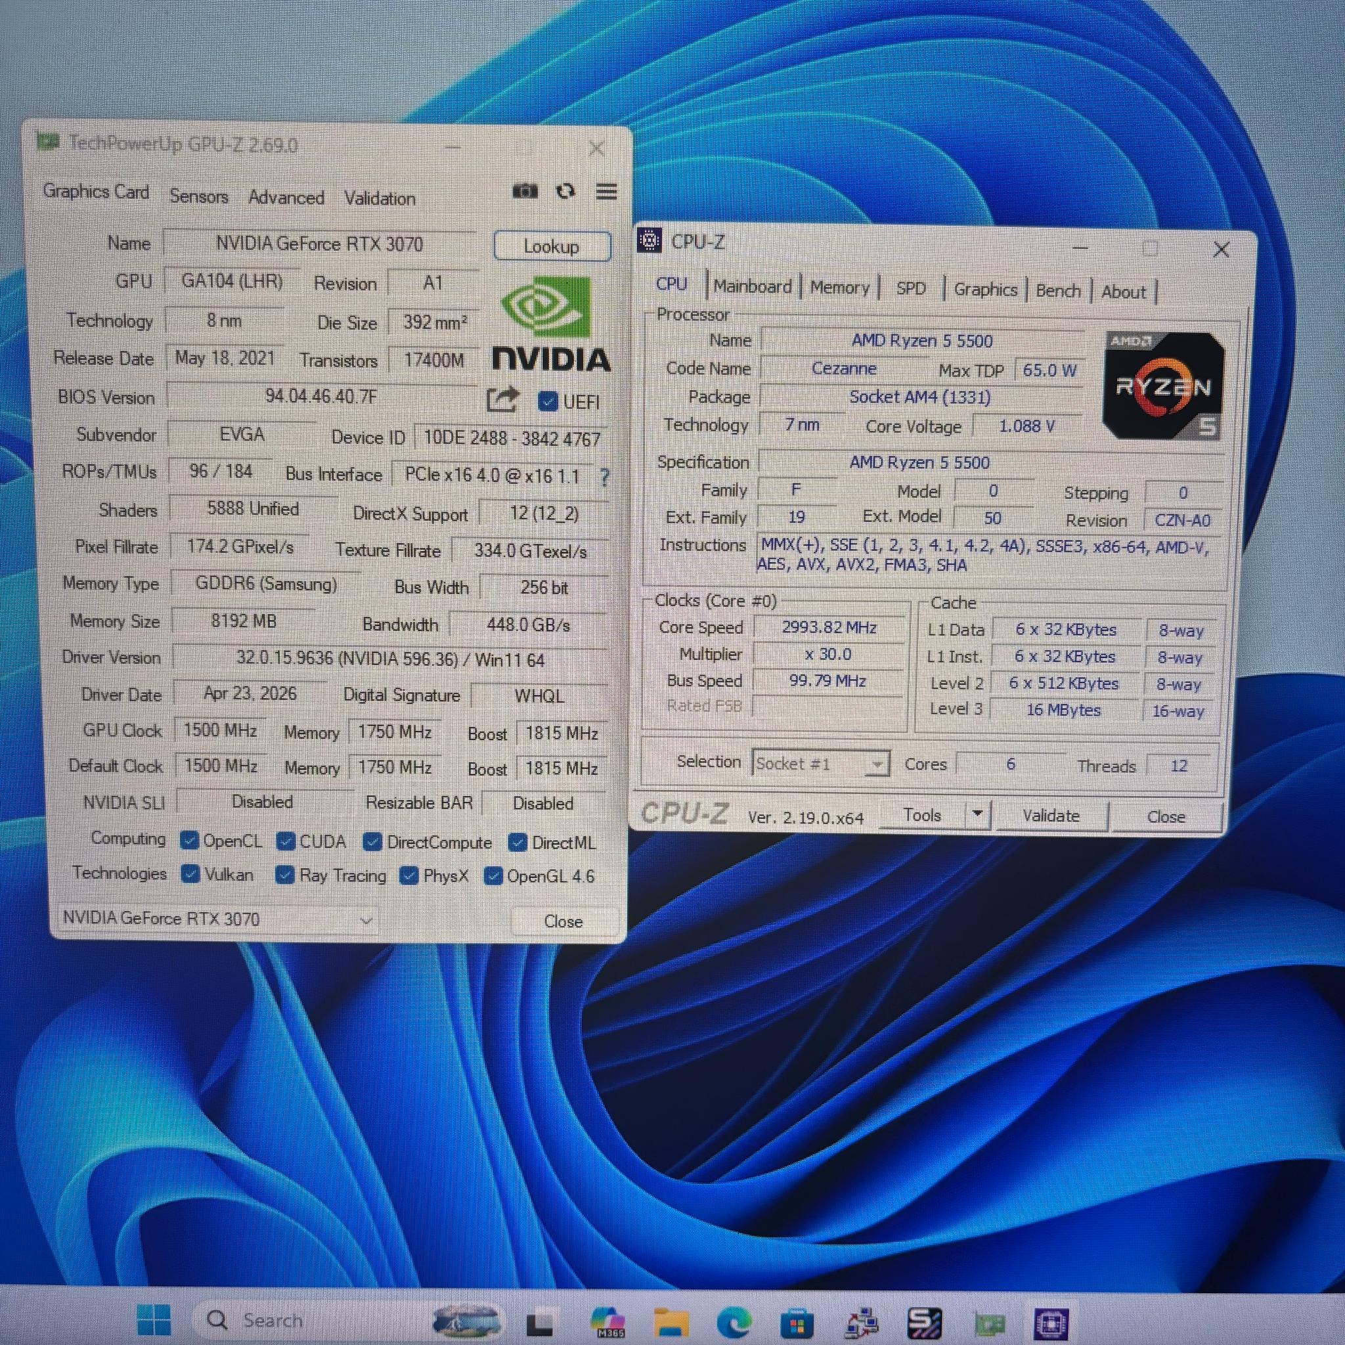Click the Level 3 cache value 16 MBytes
The image size is (1345, 1345).
(x=1063, y=709)
